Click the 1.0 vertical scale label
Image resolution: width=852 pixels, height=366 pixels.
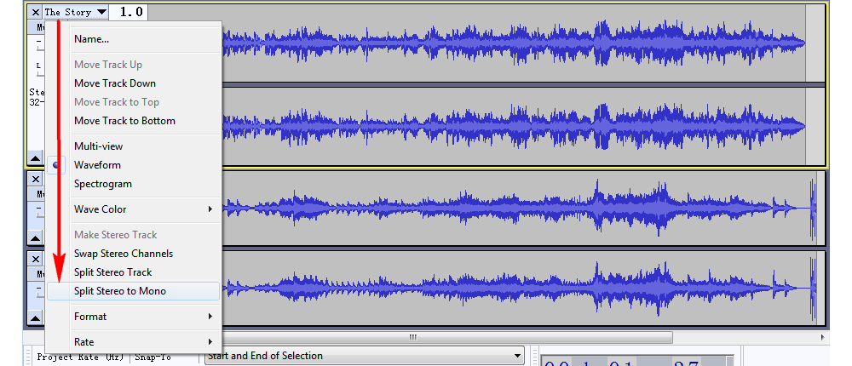[x=130, y=12]
